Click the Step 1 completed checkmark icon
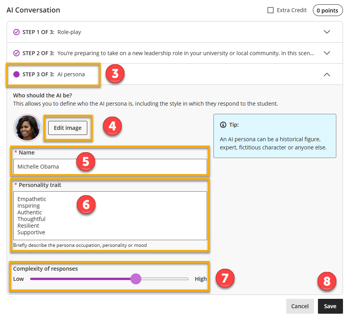The width and height of the screenshot is (352, 318). [16, 32]
